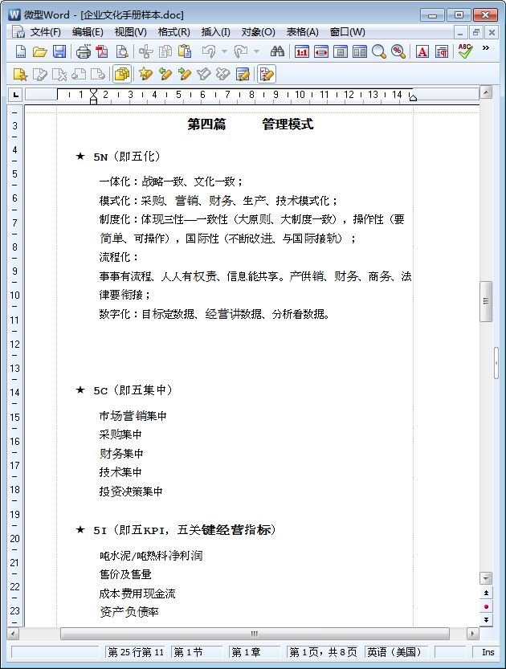The width and height of the screenshot is (506, 669).
Task: Toggle the highlighted pages icon on second toolbar
Action: pos(122,74)
